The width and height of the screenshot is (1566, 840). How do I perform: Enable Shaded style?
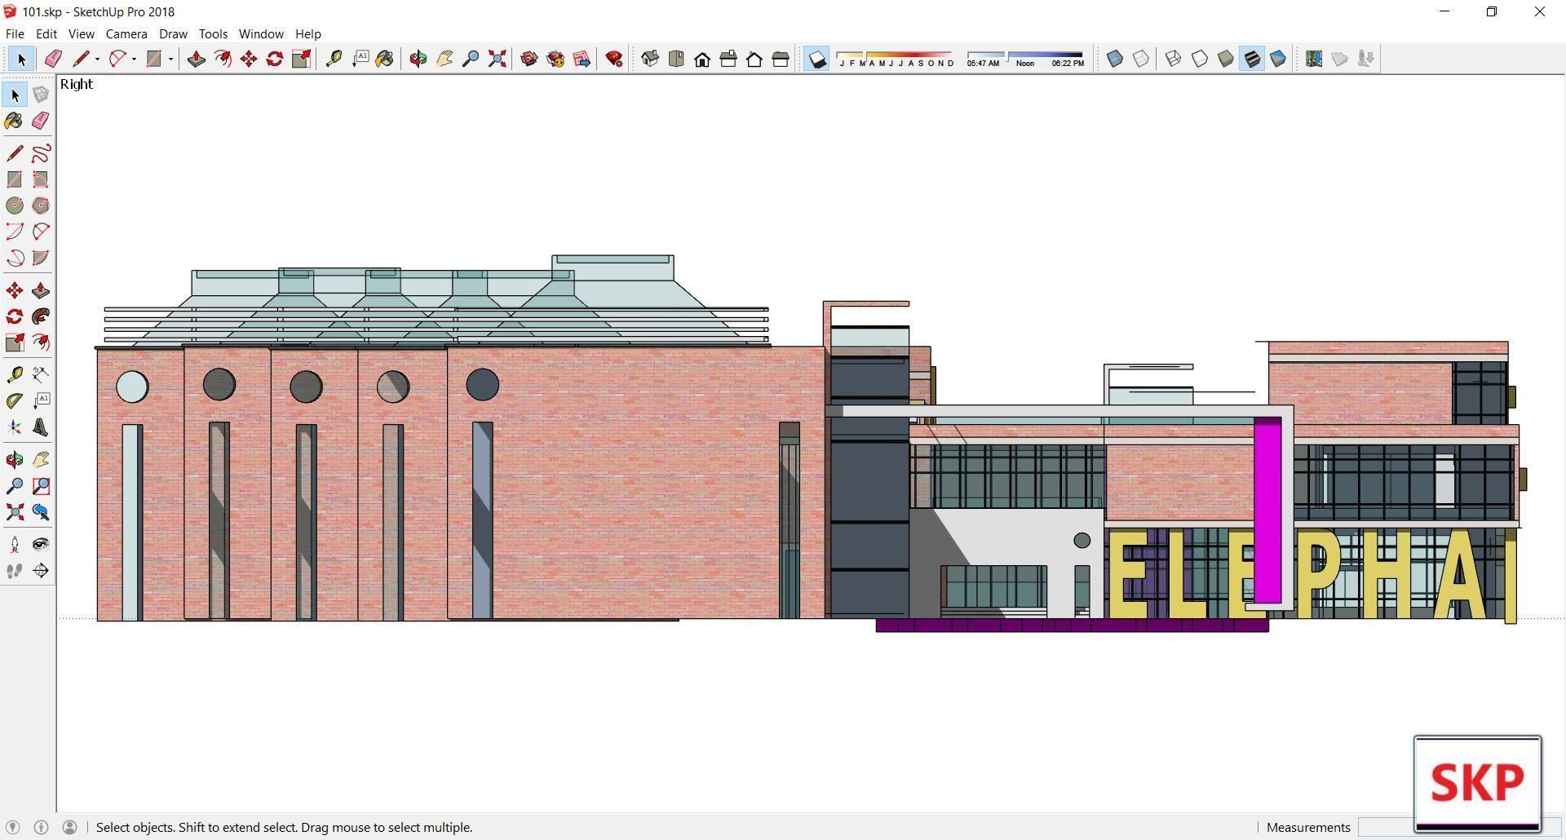pyautogui.click(x=1226, y=59)
